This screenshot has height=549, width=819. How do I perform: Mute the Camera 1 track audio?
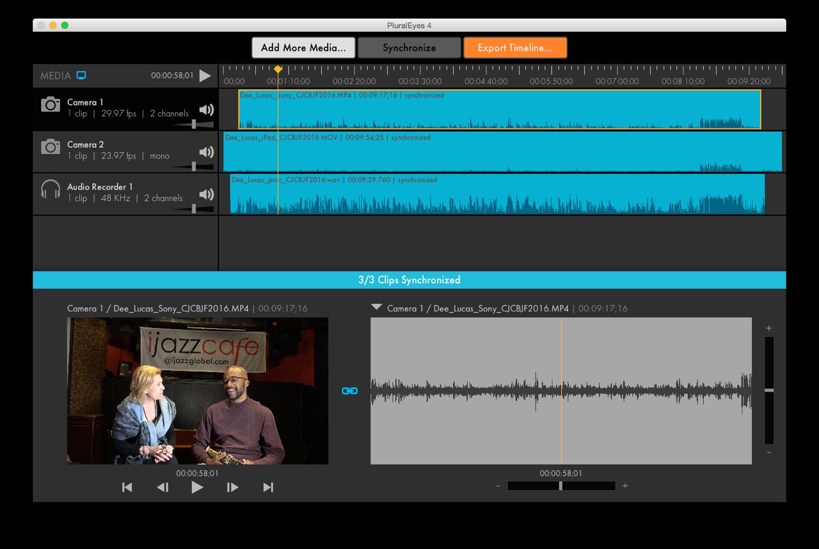206,109
